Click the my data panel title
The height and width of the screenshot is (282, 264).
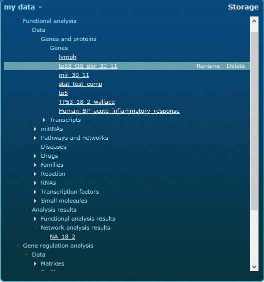click(19, 7)
